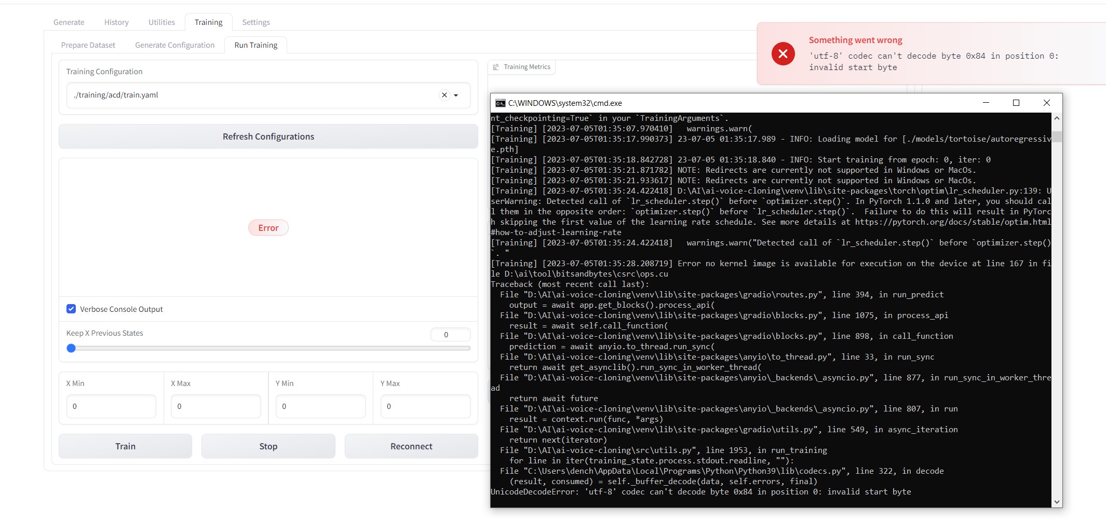This screenshot has height=522, width=1106.
Task: Maximize the cmd.exe window
Action: (1016, 103)
